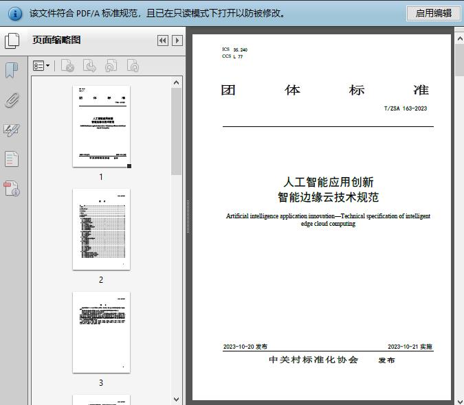Click the subtitle 智能边缘云技术规范
The height and width of the screenshot is (405, 464).
pos(328,197)
